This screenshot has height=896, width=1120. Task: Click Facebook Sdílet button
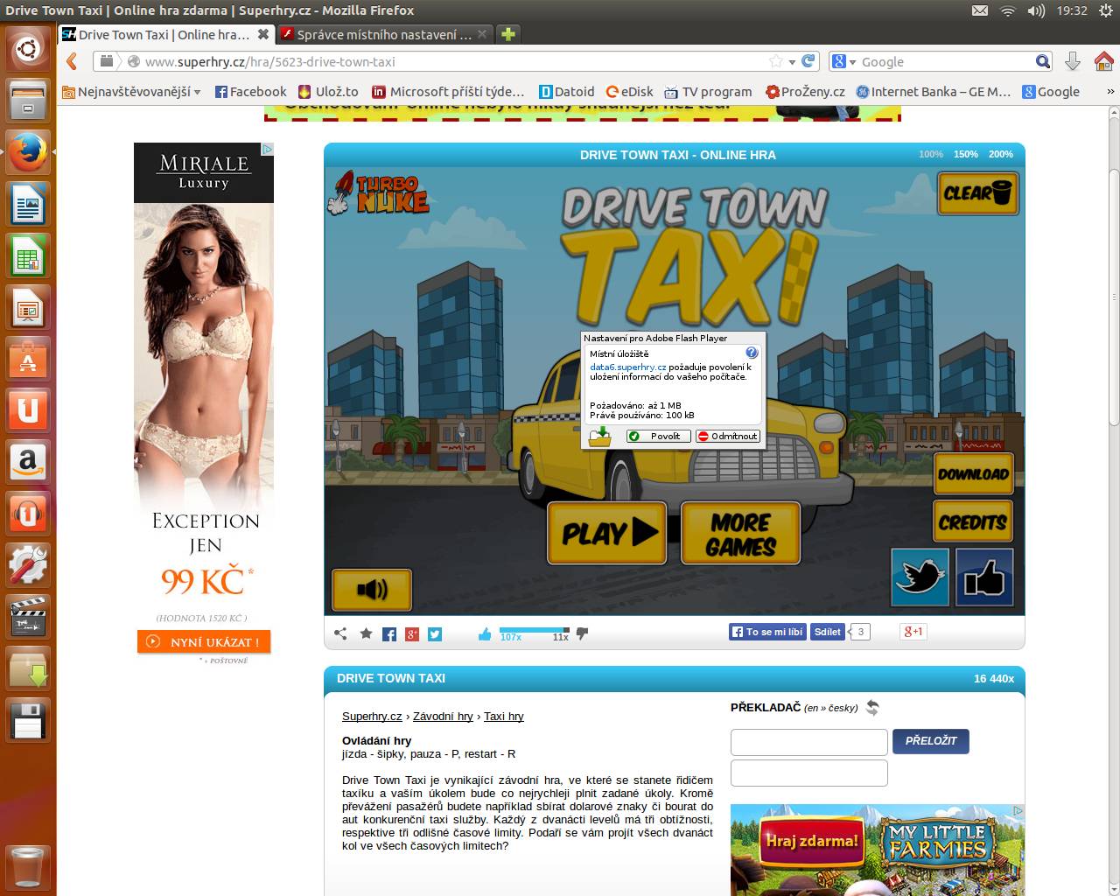click(828, 632)
